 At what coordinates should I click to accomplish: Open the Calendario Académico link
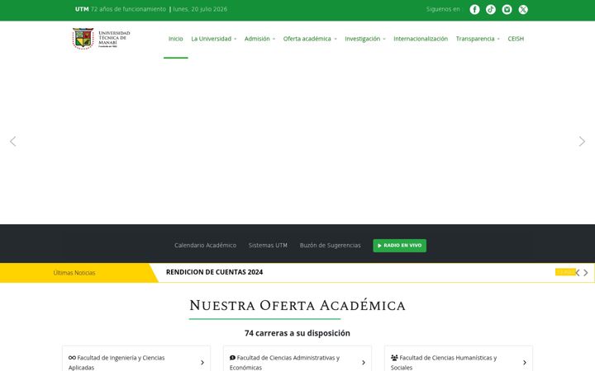205,246
